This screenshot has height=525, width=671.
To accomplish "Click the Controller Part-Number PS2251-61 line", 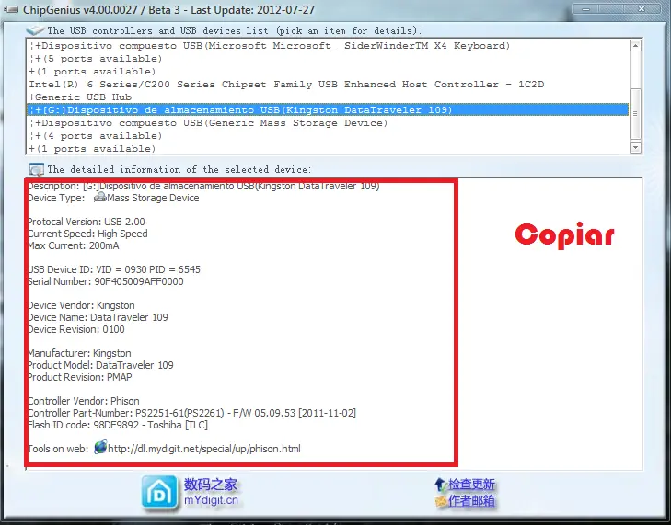I will coord(191,413).
